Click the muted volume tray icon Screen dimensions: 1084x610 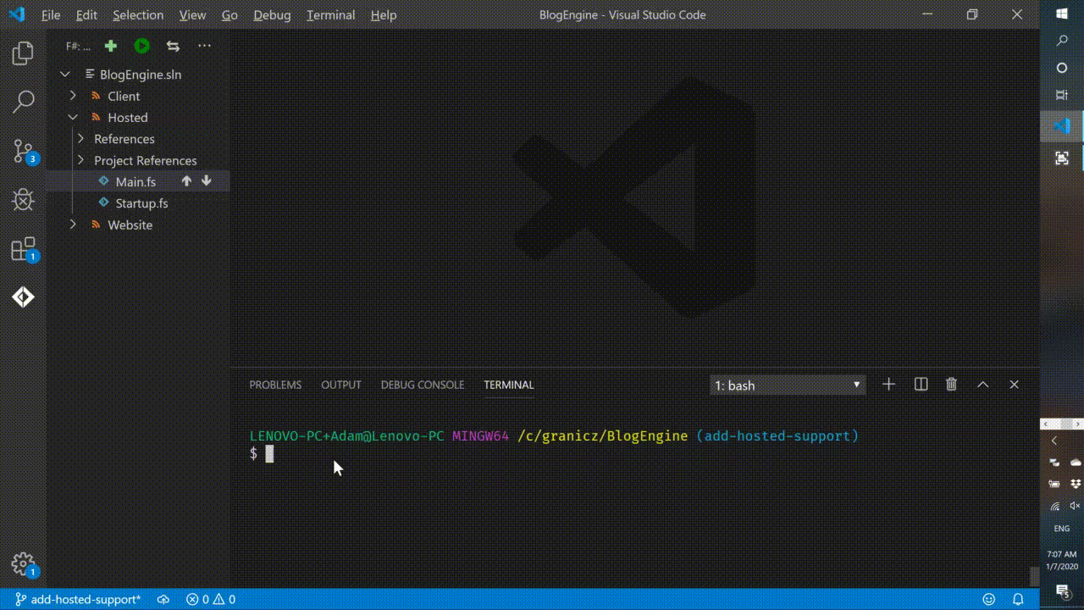click(1076, 506)
